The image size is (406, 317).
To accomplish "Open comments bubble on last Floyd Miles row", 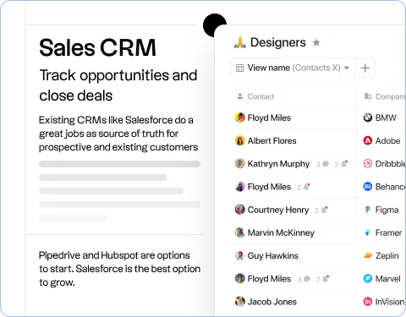I will click(307, 279).
